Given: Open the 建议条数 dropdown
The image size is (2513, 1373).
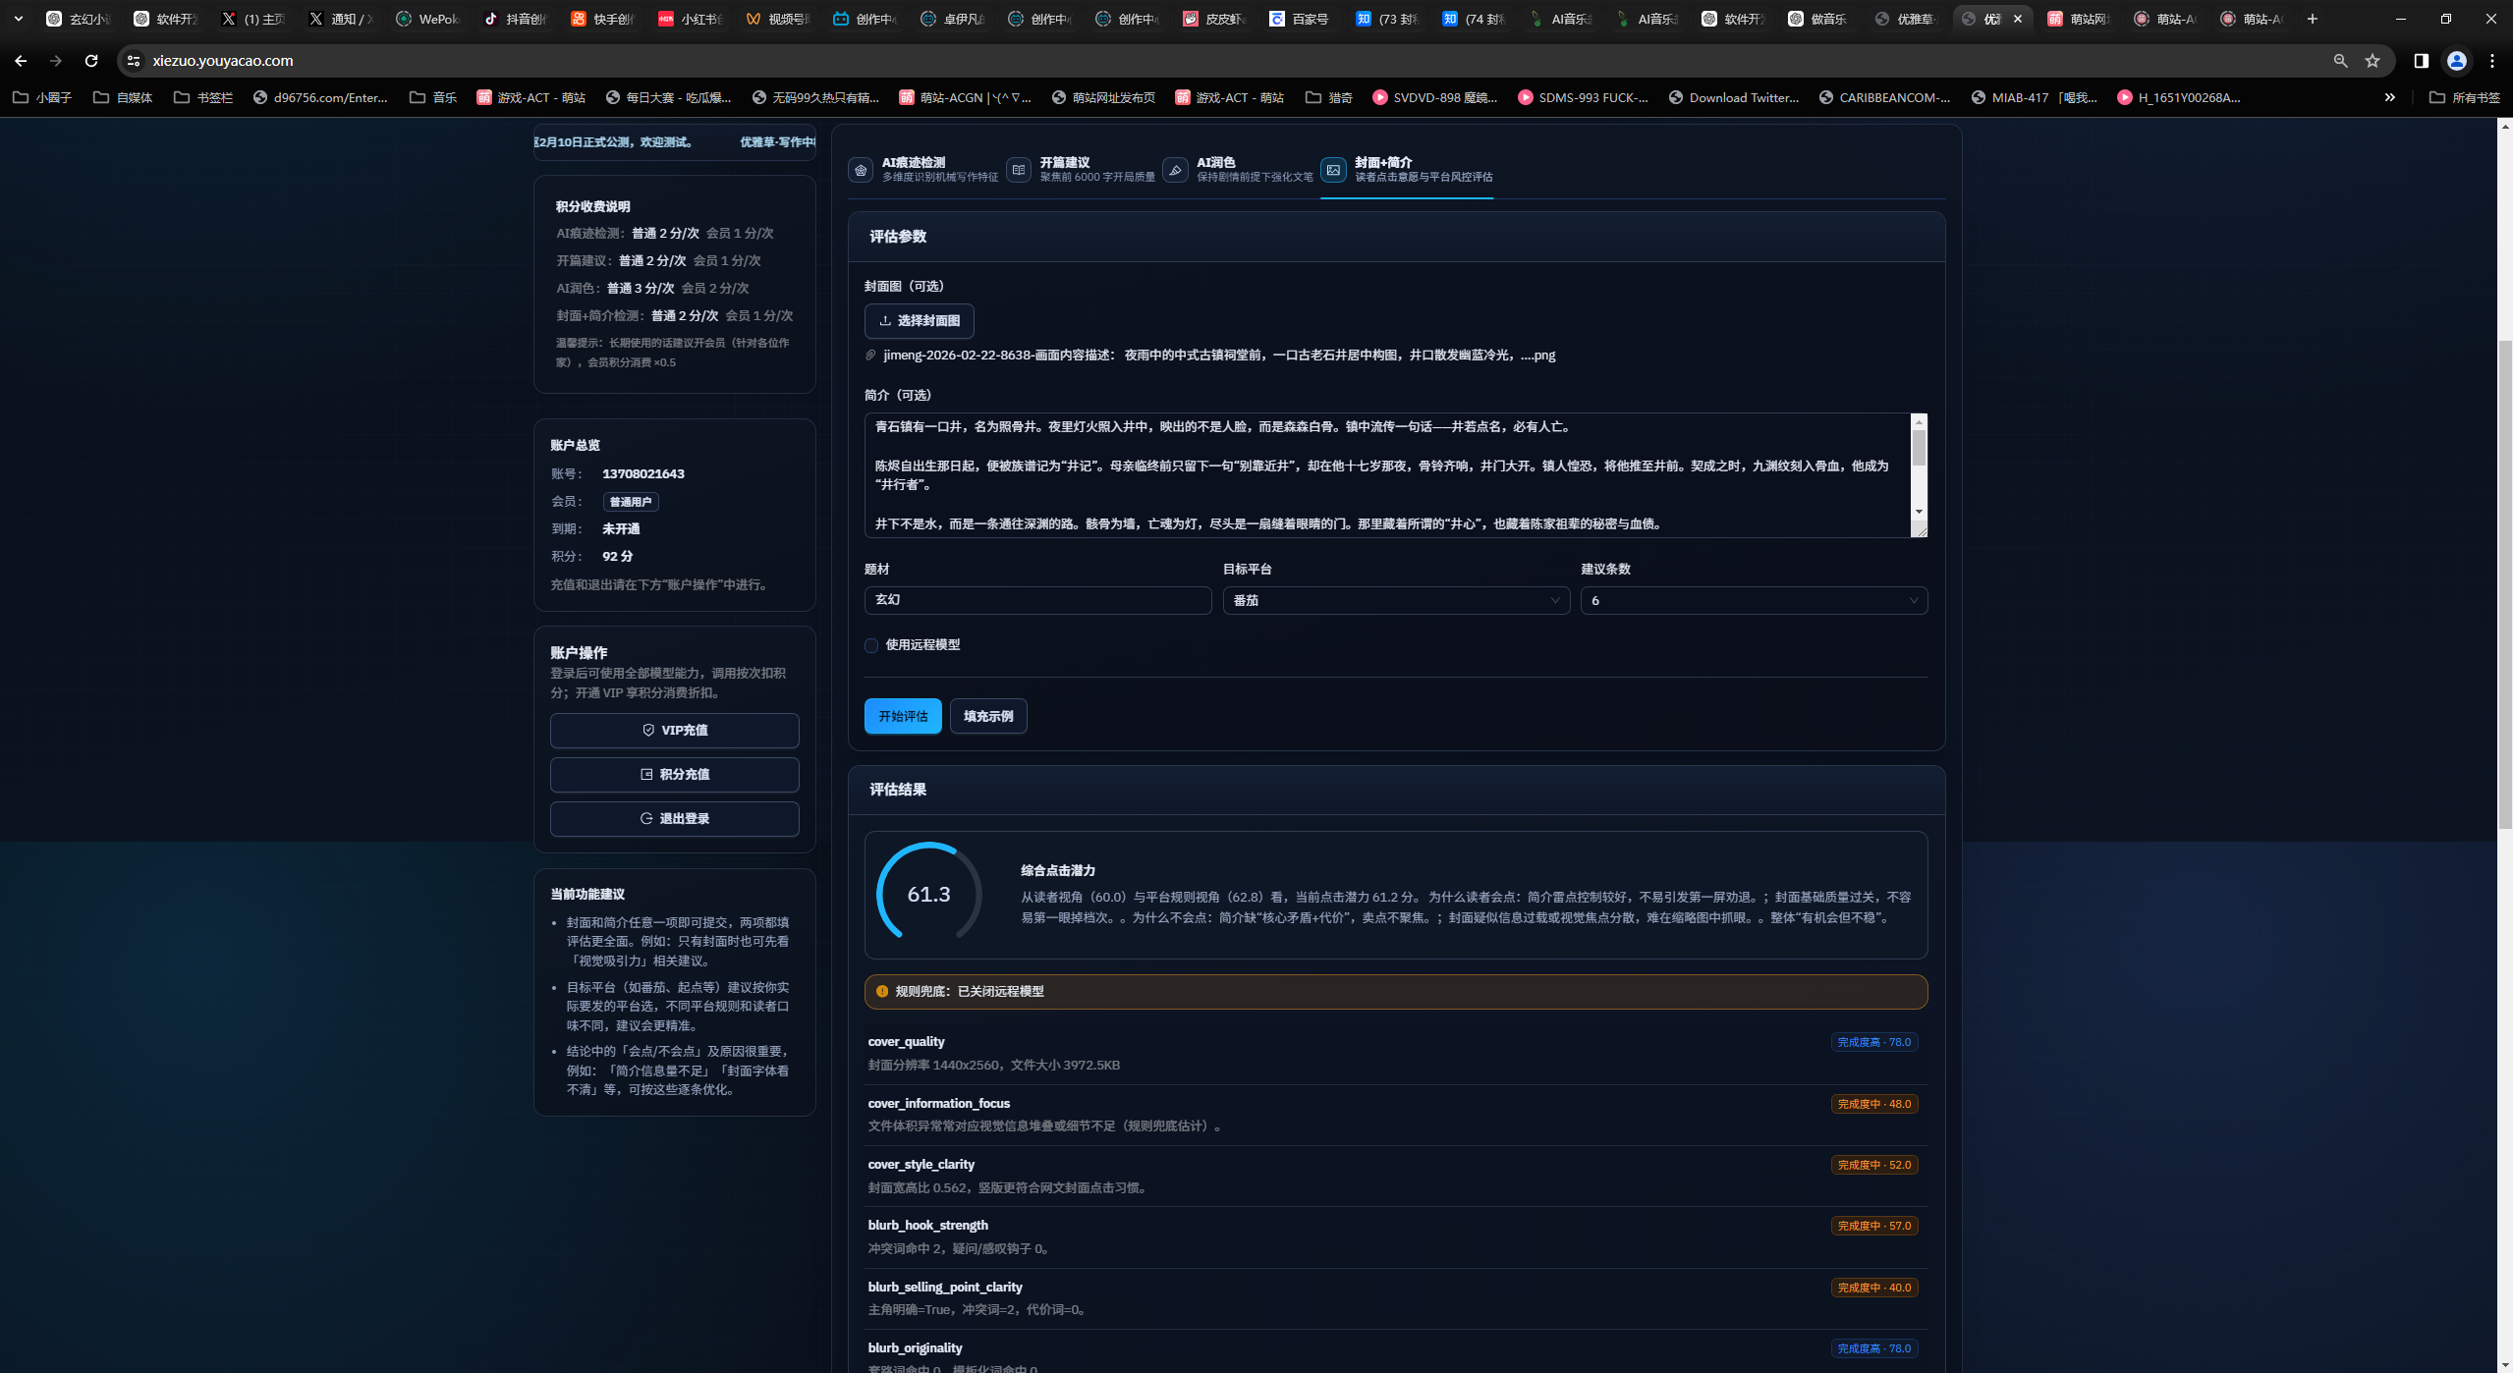Looking at the screenshot, I should point(1753,600).
